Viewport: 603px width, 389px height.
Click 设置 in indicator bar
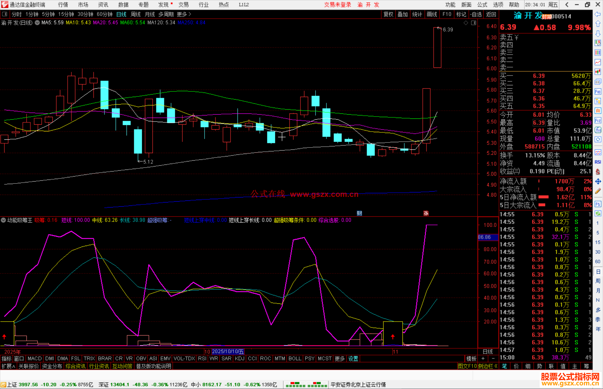(x=353, y=359)
